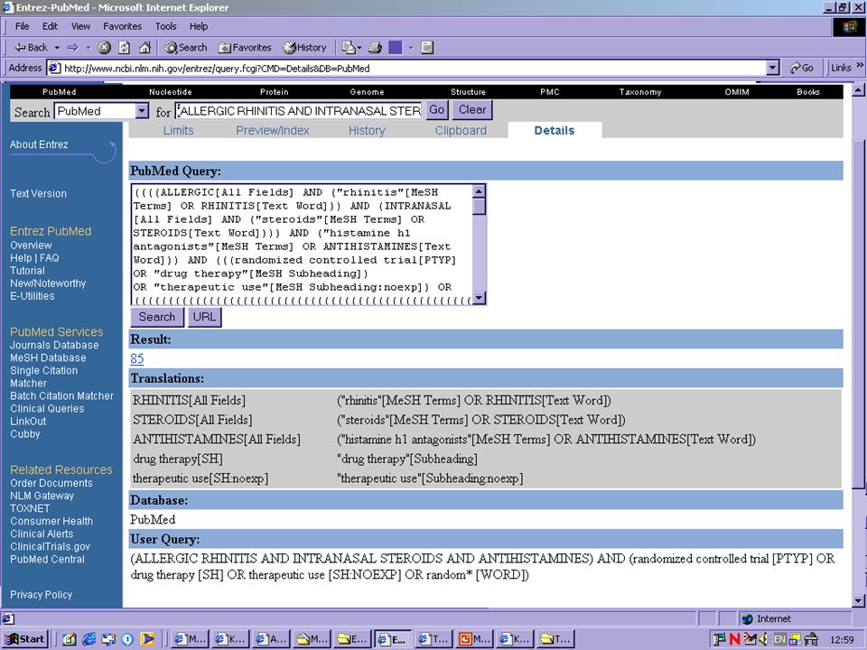
Task: Open the Back button history dropdown arrow
Action: (x=57, y=48)
